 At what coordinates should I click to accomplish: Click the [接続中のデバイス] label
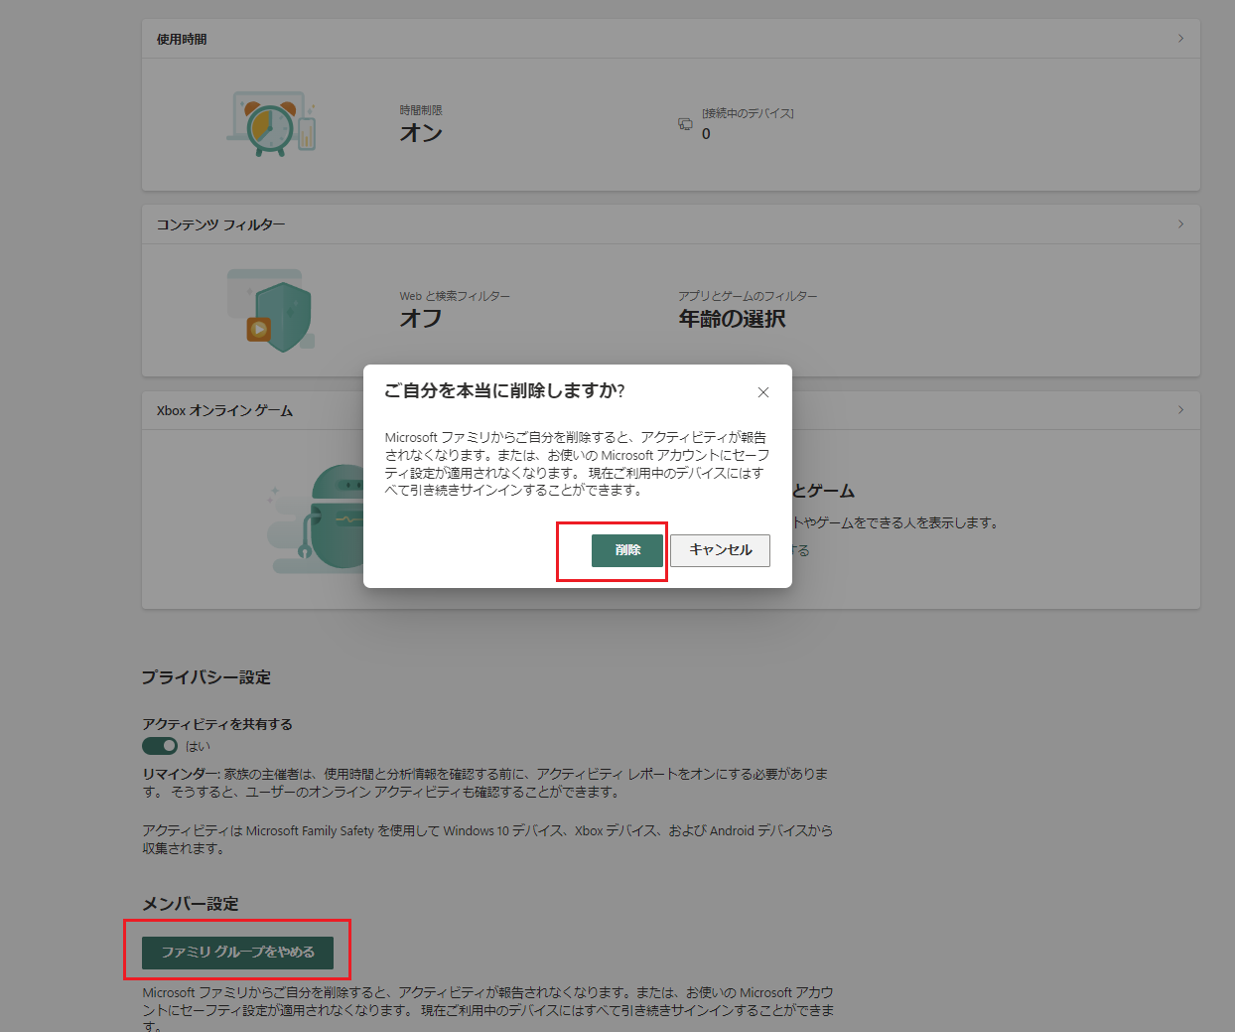pyautogui.click(x=748, y=113)
